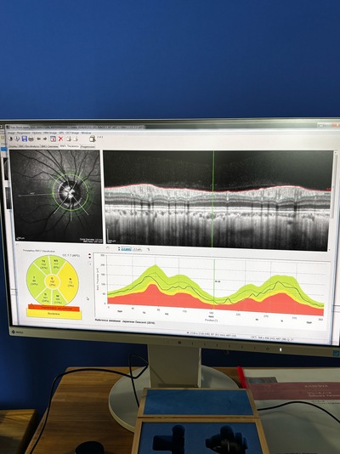The image size is (340, 454).
Task: Click the TI sector of the pie
Action: (45, 298)
